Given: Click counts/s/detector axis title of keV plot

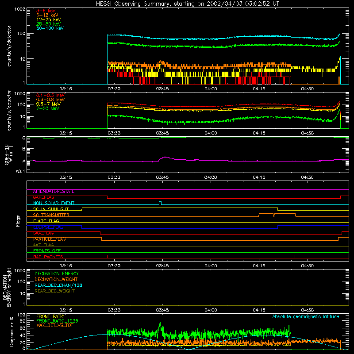Looking at the screenshot, I should pos(9,46).
